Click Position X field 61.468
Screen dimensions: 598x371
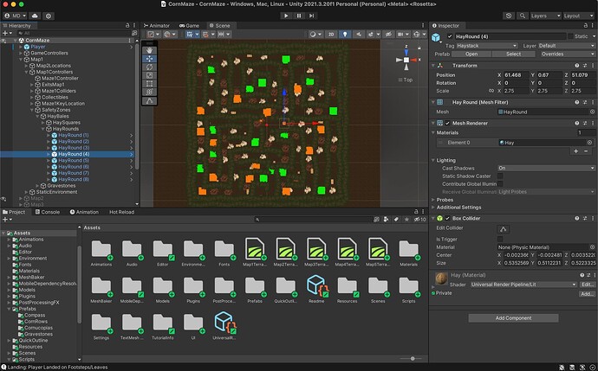[x=516, y=75]
